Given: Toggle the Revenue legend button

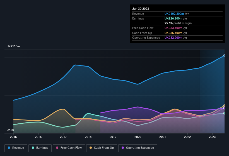Looking at the screenshot, I should [x=16, y=148].
